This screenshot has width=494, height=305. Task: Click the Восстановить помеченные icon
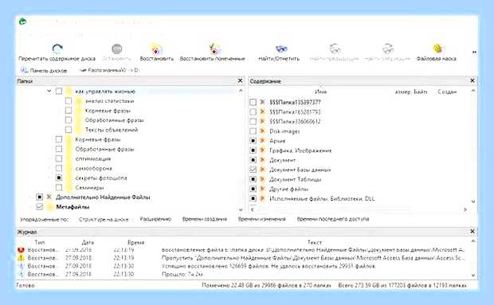pos(214,49)
